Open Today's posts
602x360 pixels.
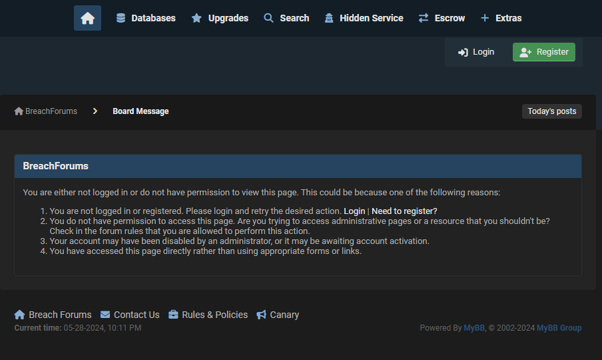(x=551, y=111)
